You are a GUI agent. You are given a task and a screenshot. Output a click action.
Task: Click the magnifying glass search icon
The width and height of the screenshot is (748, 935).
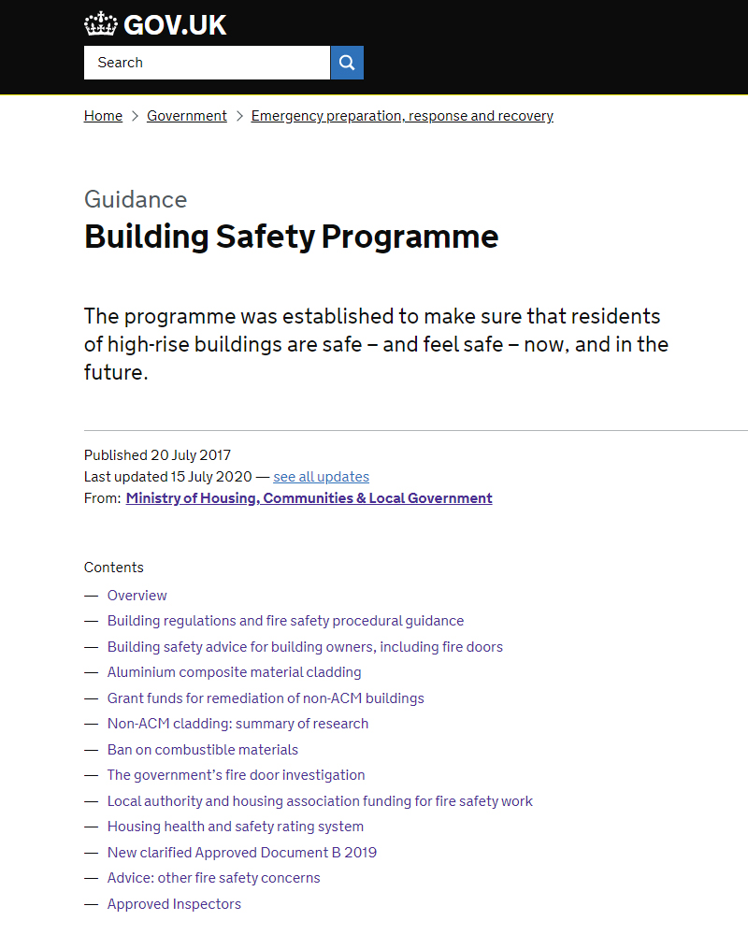point(347,62)
